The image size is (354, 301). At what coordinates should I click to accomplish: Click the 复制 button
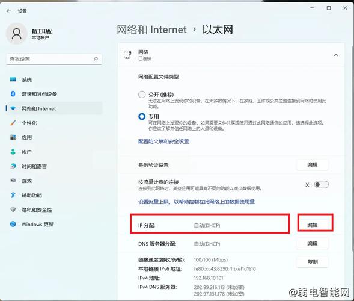[313, 262]
